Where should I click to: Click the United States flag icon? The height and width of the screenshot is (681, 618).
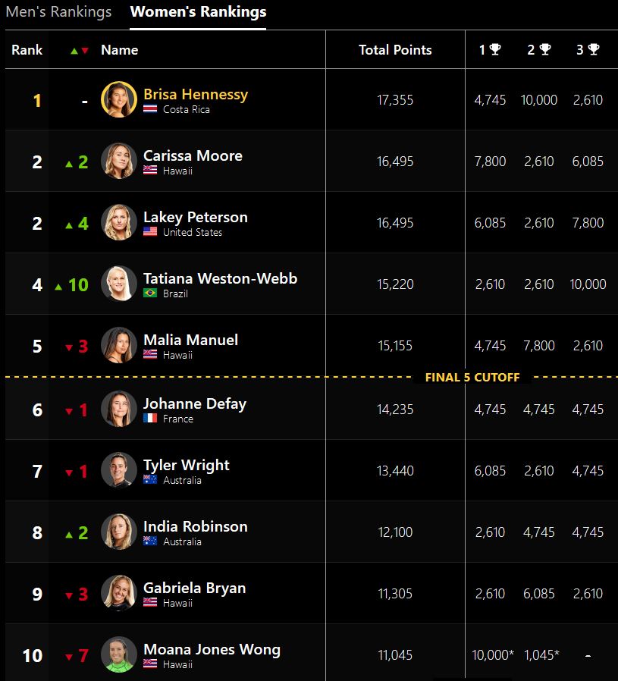point(150,232)
